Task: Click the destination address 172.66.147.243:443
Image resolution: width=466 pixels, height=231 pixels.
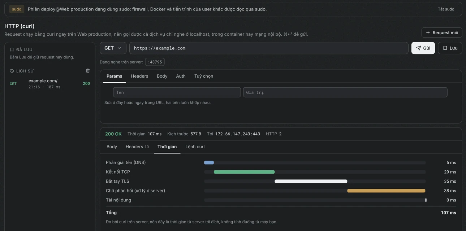Action: tap(238, 134)
